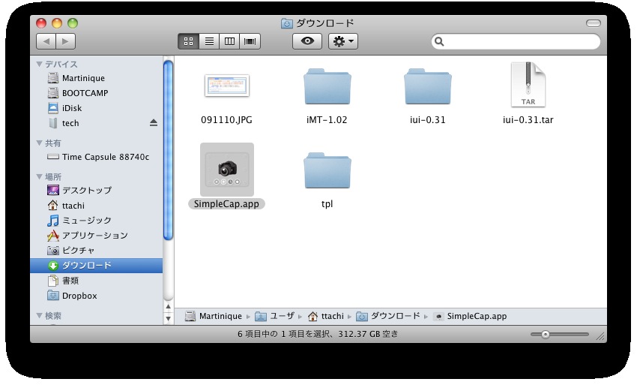
Task: Click Martinique in the path bar
Action: [214, 316]
